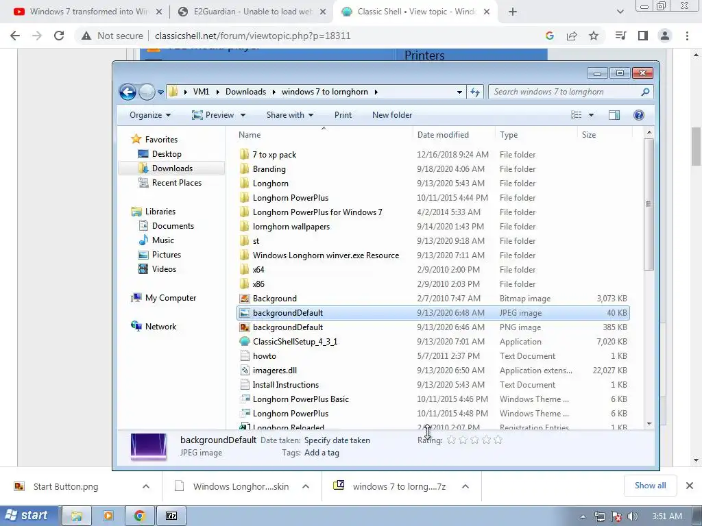Open a new Chrome tab
The image size is (702, 526).
[x=513, y=12]
